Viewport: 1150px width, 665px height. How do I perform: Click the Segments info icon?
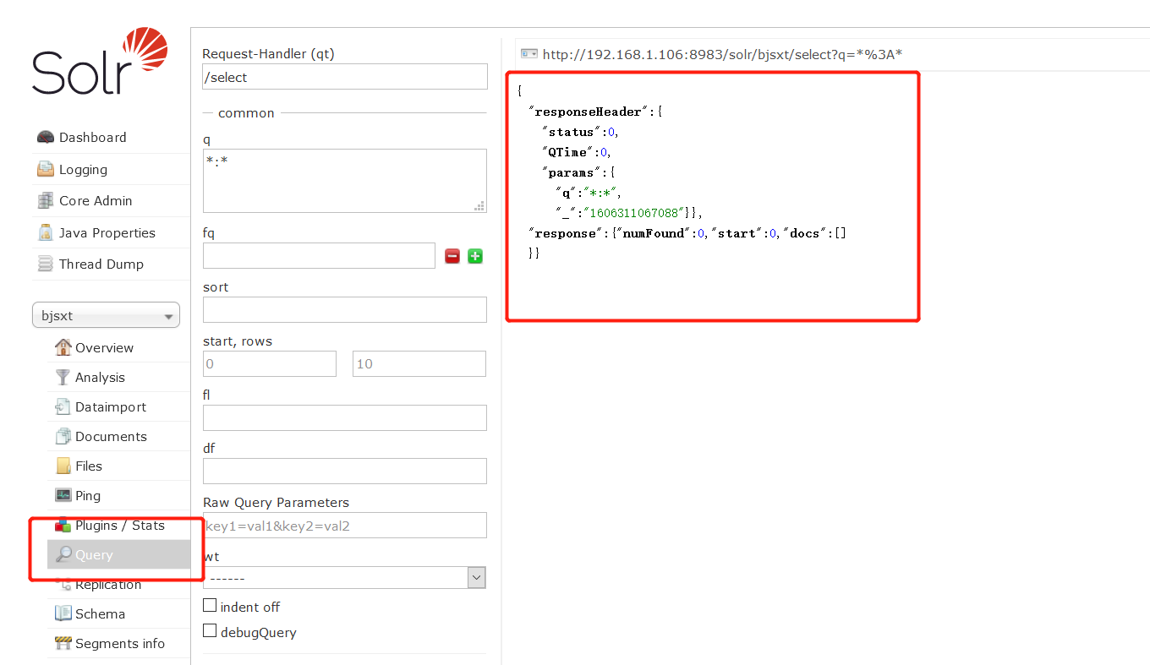click(x=63, y=643)
